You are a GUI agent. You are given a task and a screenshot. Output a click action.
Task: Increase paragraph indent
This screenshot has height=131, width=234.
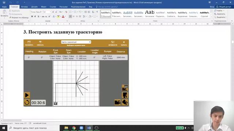pyautogui.click(x=89, y=12)
